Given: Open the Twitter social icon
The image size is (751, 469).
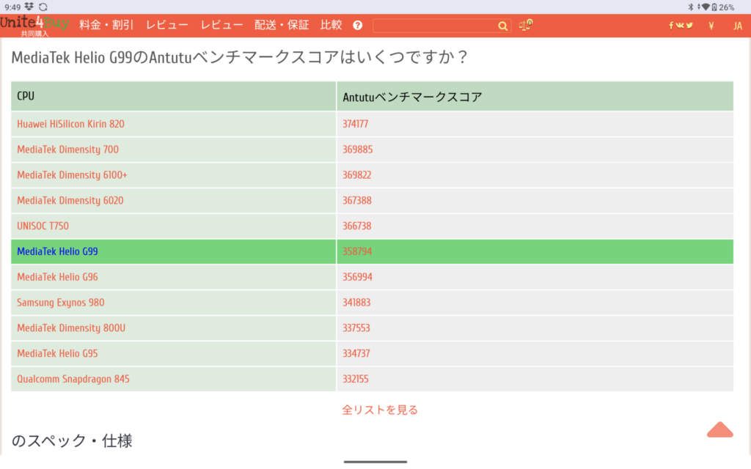Looking at the screenshot, I should tap(689, 26).
